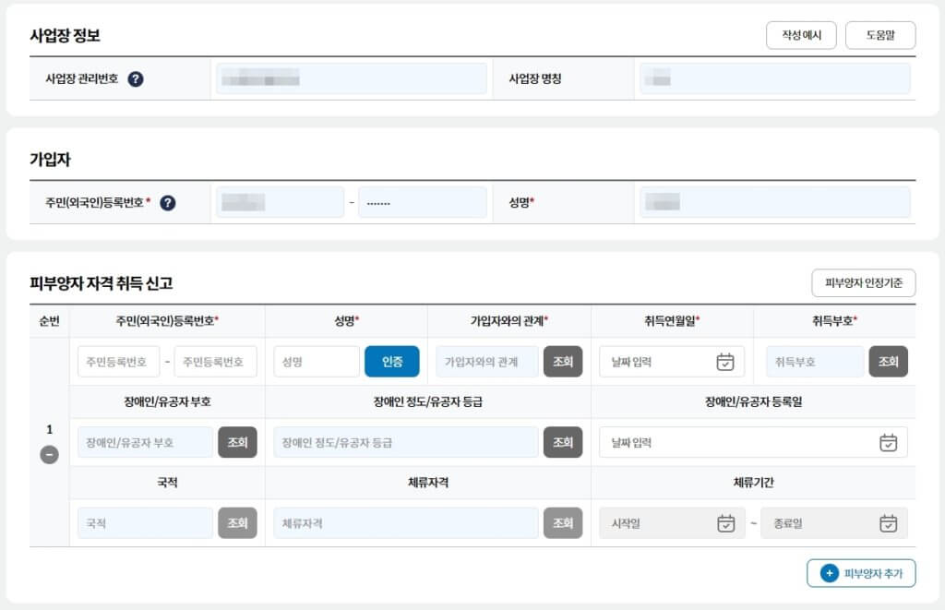Open 피부양자 인정기준 button
This screenshot has height=610, width=945.
pos(864,282)
